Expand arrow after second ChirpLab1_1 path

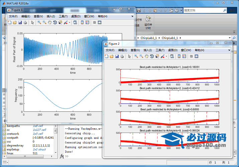(180, 38)
